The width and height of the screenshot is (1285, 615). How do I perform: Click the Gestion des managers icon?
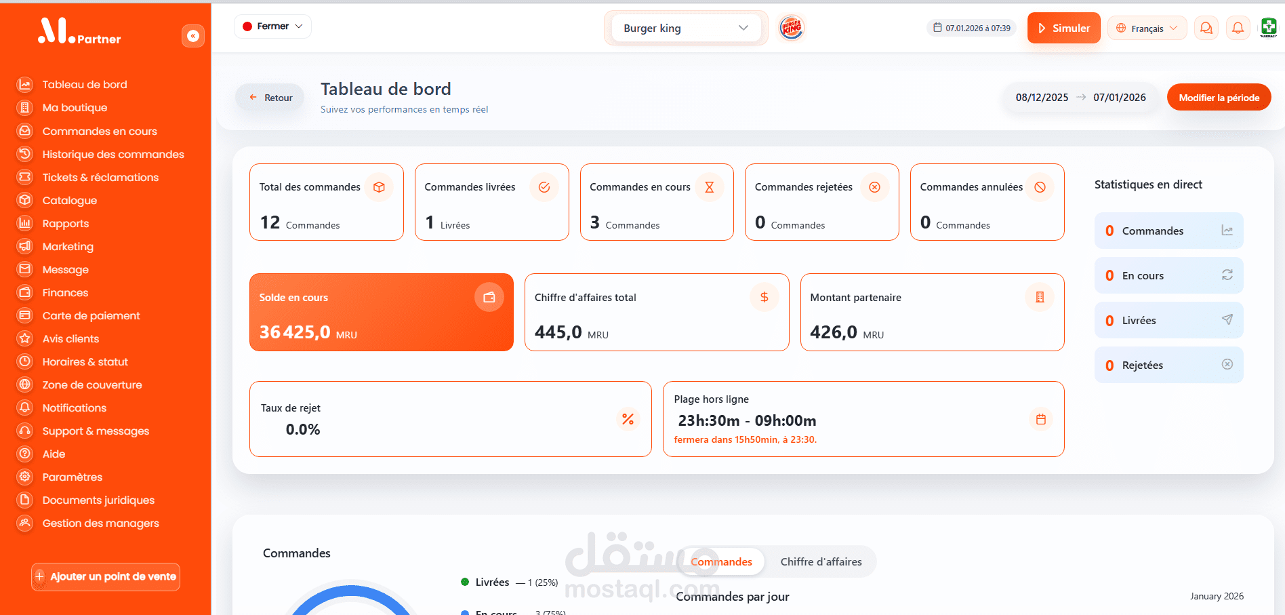coord(25,523)
